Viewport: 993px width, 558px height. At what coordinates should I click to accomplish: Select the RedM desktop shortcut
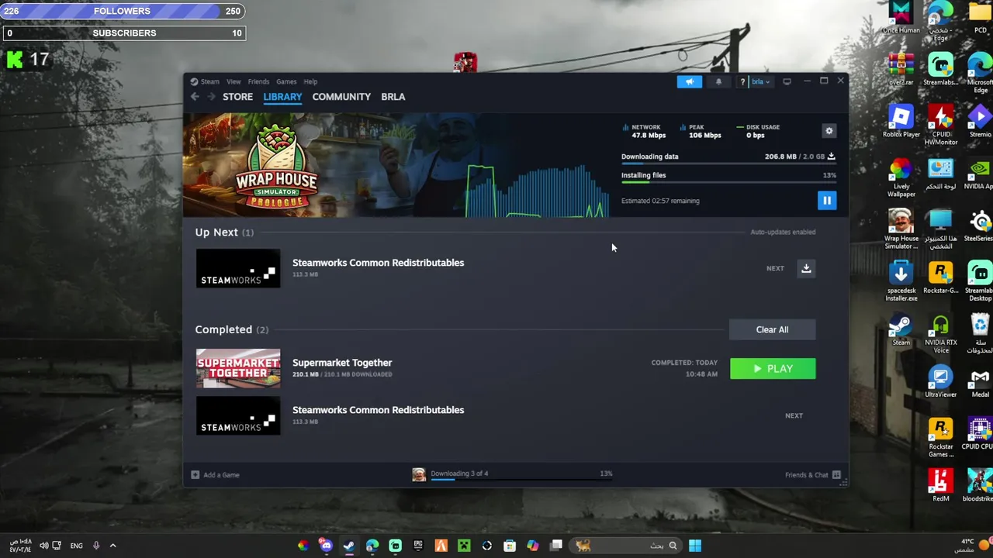pos(940,486)
